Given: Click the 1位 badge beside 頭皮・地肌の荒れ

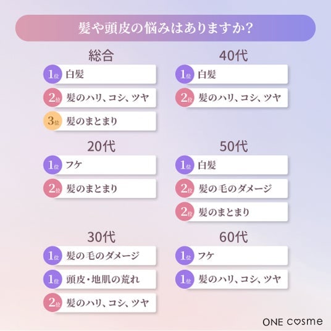Looking at the screenshot, I should pos(52,279).
